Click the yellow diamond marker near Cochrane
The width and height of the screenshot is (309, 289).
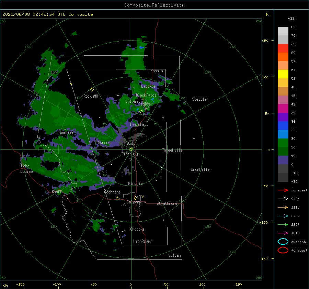coord(117,198)
